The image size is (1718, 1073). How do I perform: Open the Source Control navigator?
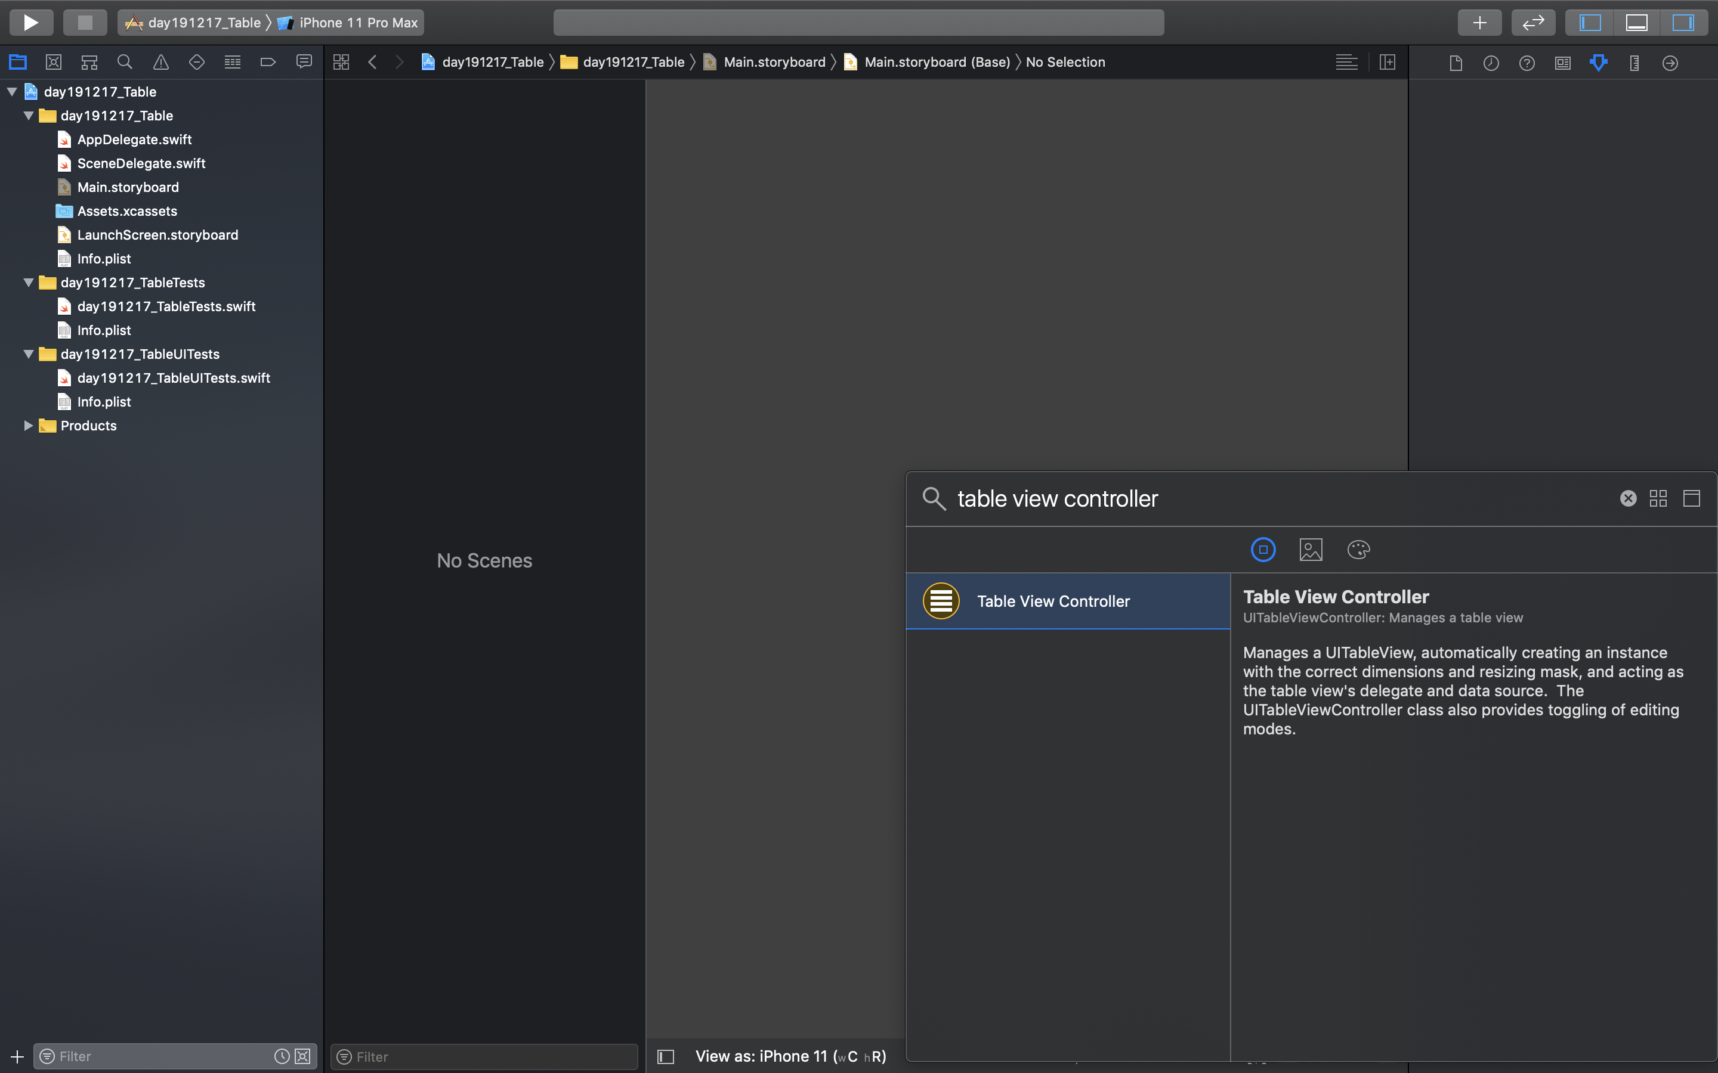click(53, 63)
